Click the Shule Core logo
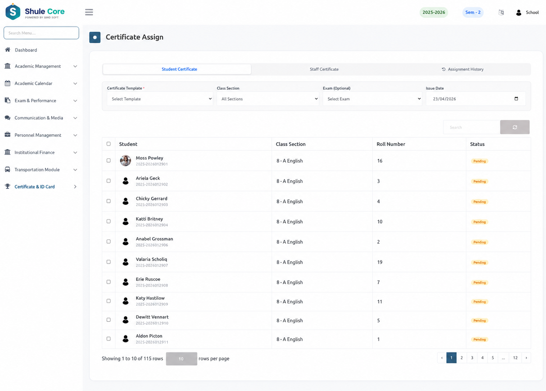The height and width of the screenshot is (391, 546). coord(35,12)
